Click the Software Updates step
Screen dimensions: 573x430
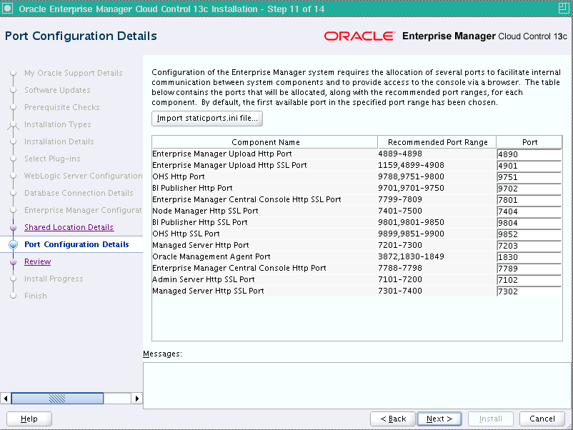(57, 90)
